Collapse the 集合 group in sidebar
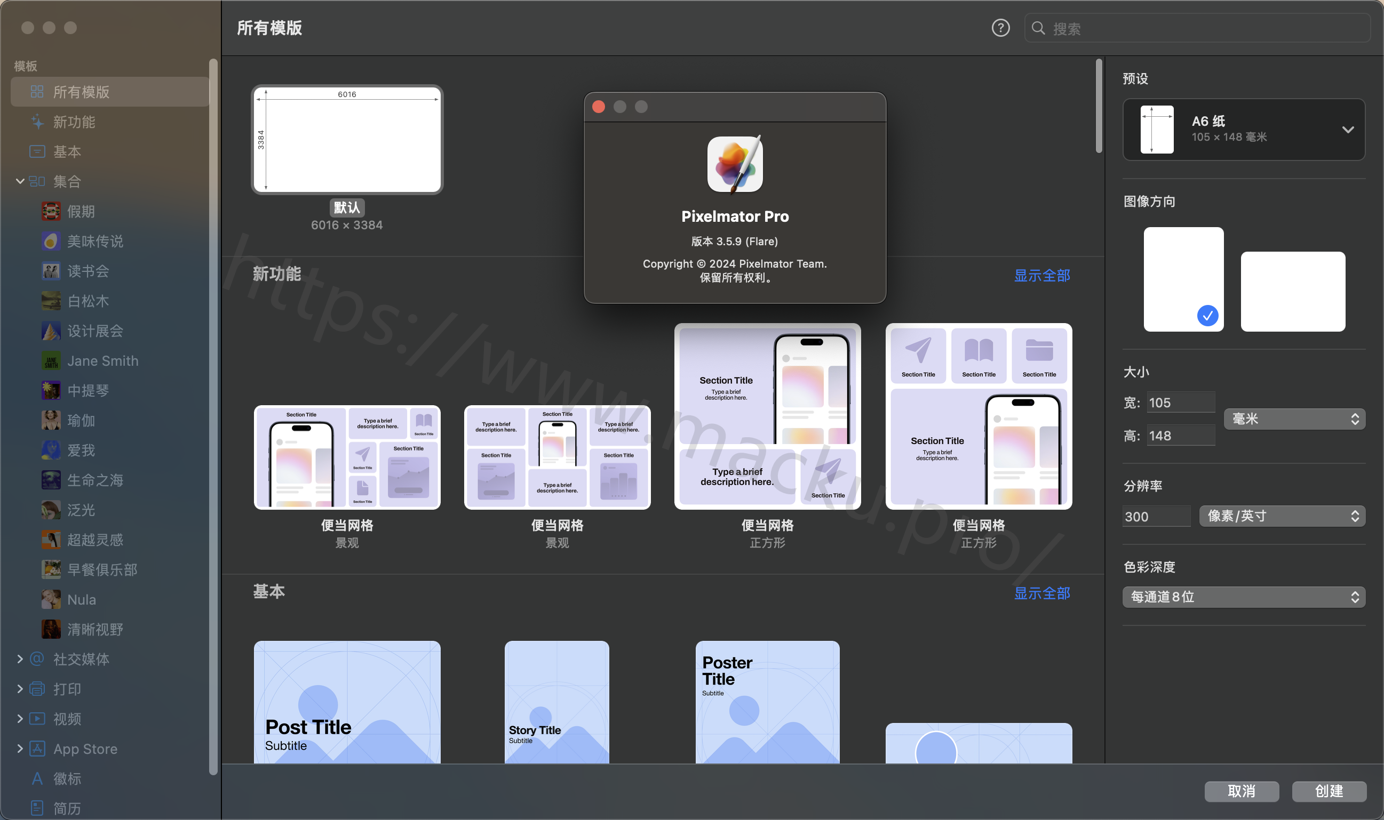 pyautogui.click(x=20, y=181)
